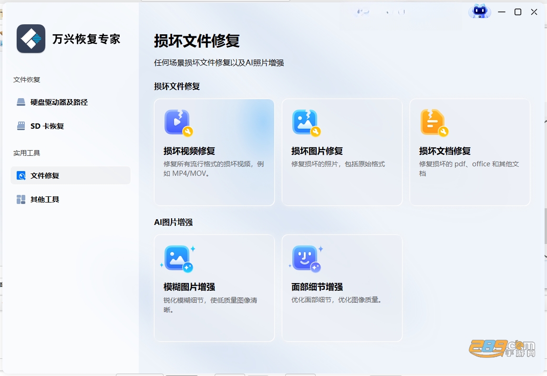Click the SD card icon in sidebar
Viewport: 547px width, 376px height.
pos(21,126)
